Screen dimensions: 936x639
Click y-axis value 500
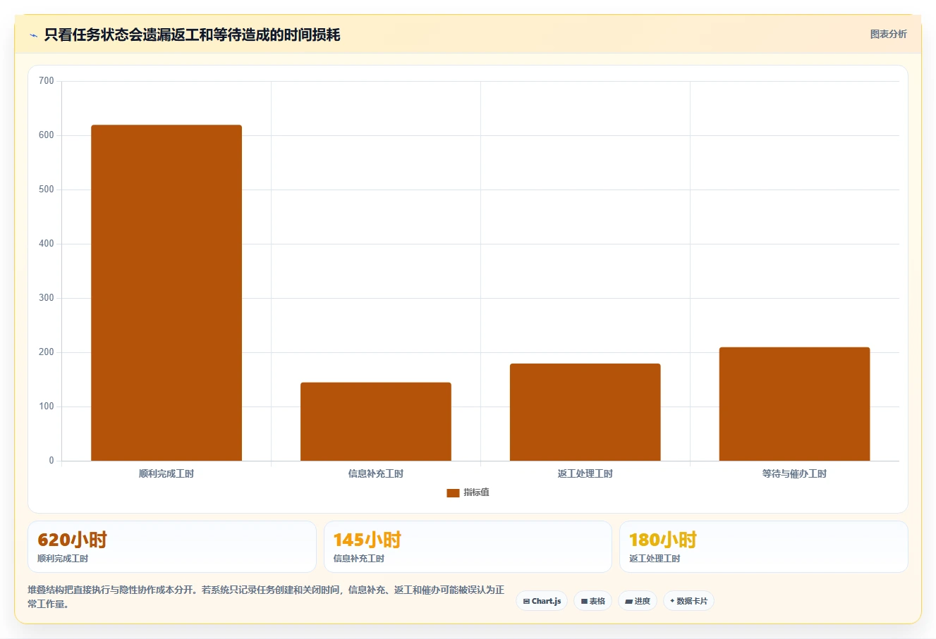click(47, 190)
